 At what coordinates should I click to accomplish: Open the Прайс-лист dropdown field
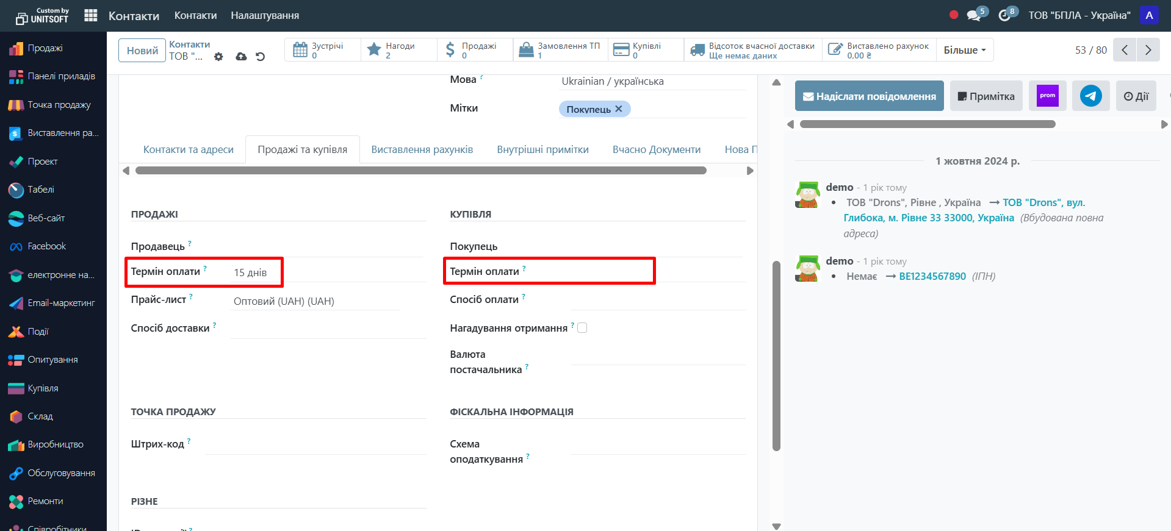pyautogui.click(x=315, y=301)
